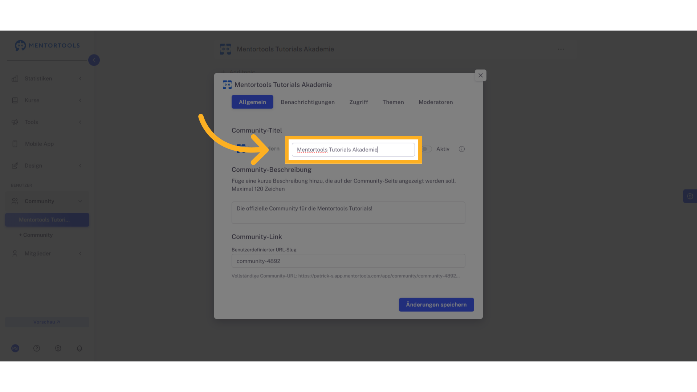The image size is (697, 392).
Task: Click the + Community link
Action: [x=36, y=235]
